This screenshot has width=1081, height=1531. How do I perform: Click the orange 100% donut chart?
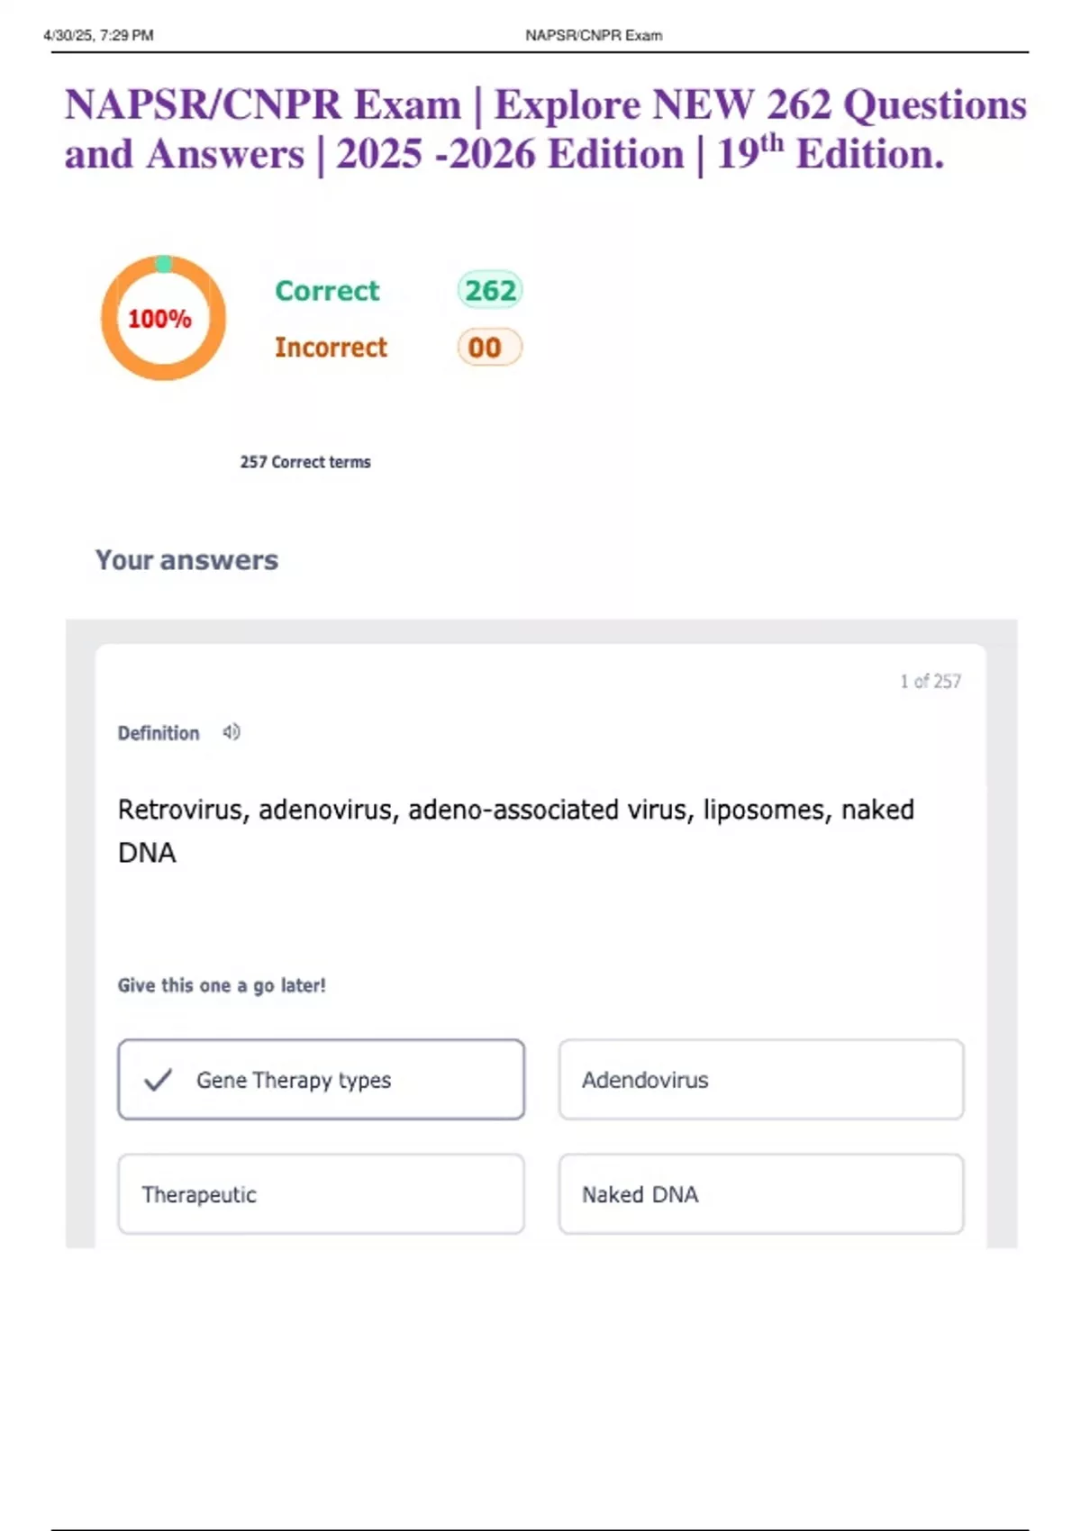tap(162, 319)
